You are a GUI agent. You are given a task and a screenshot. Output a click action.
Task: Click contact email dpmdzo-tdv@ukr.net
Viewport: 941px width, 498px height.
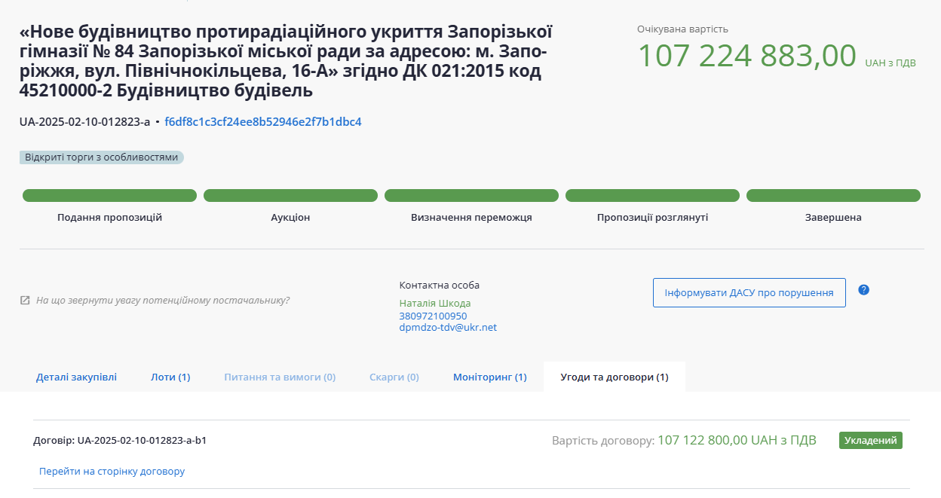click(x=448, y=328)
